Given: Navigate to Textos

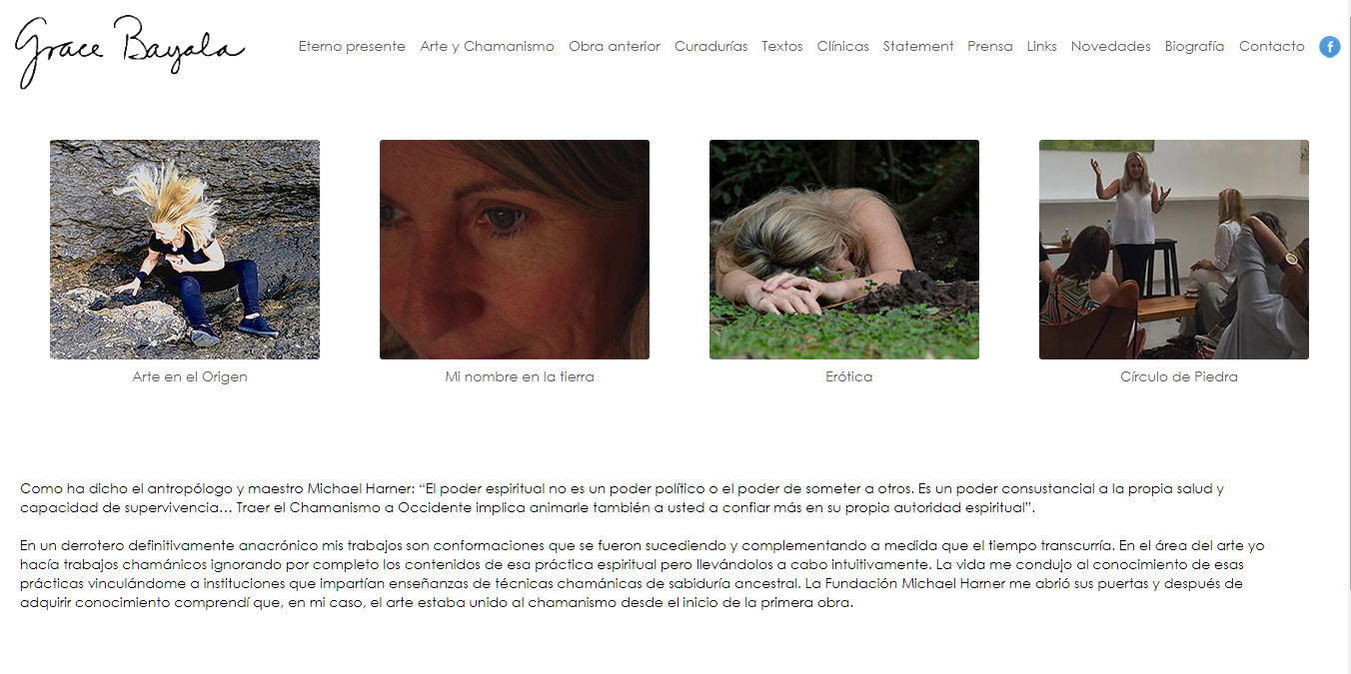Looking at the screenshot, I should coord(781,46).
